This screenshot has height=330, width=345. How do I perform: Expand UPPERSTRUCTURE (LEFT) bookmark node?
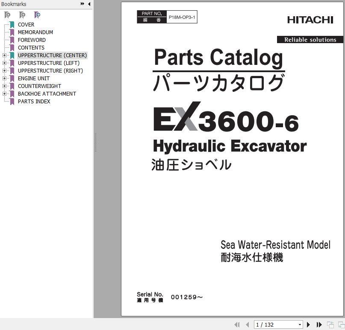[4, 63]
